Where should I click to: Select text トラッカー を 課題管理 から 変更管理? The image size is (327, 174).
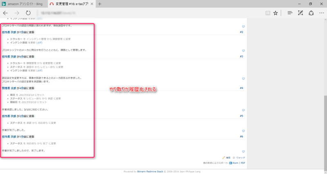point(31,63)
